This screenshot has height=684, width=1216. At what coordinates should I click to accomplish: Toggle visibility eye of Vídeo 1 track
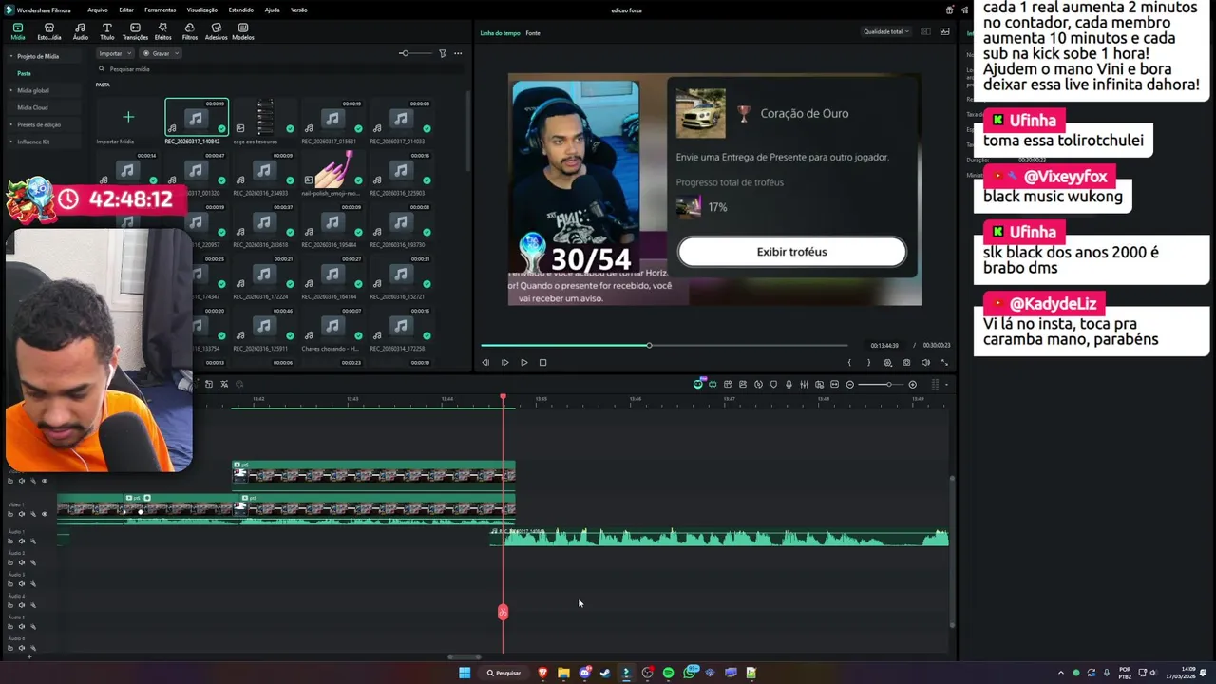45,514
